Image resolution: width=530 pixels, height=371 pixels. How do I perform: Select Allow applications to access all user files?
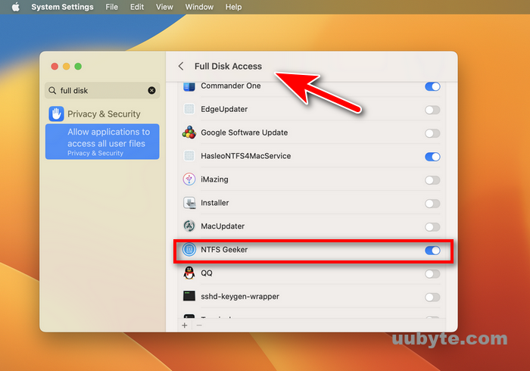[x=102, y=142]
